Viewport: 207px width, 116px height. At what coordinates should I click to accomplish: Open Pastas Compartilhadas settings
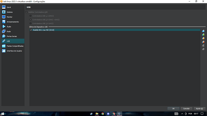(13, 46)
